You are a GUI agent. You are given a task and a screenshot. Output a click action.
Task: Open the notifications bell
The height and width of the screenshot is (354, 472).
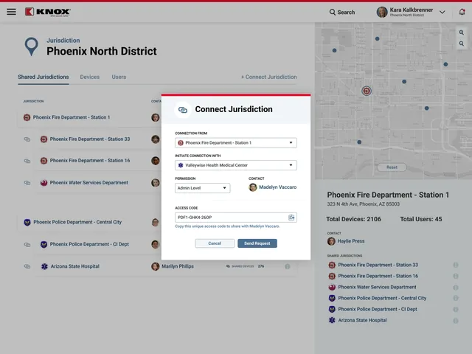[462, 12]
